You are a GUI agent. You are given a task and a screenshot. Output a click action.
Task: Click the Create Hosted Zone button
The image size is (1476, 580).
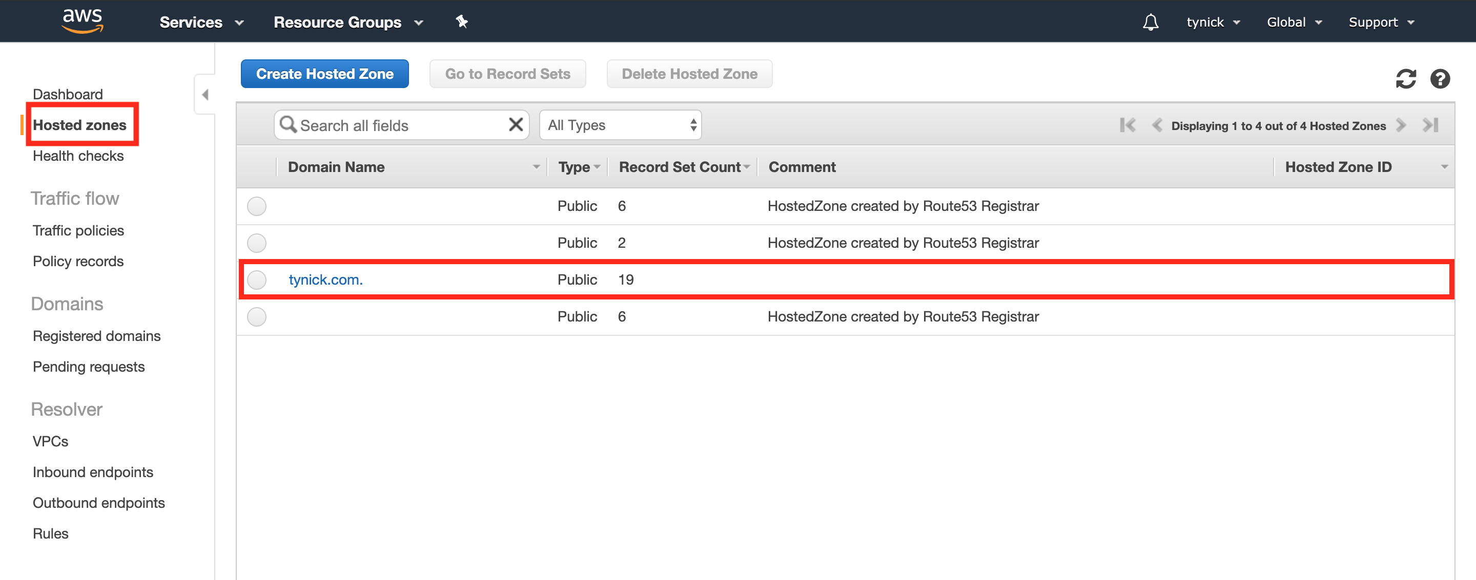click(x=325, y=73)
